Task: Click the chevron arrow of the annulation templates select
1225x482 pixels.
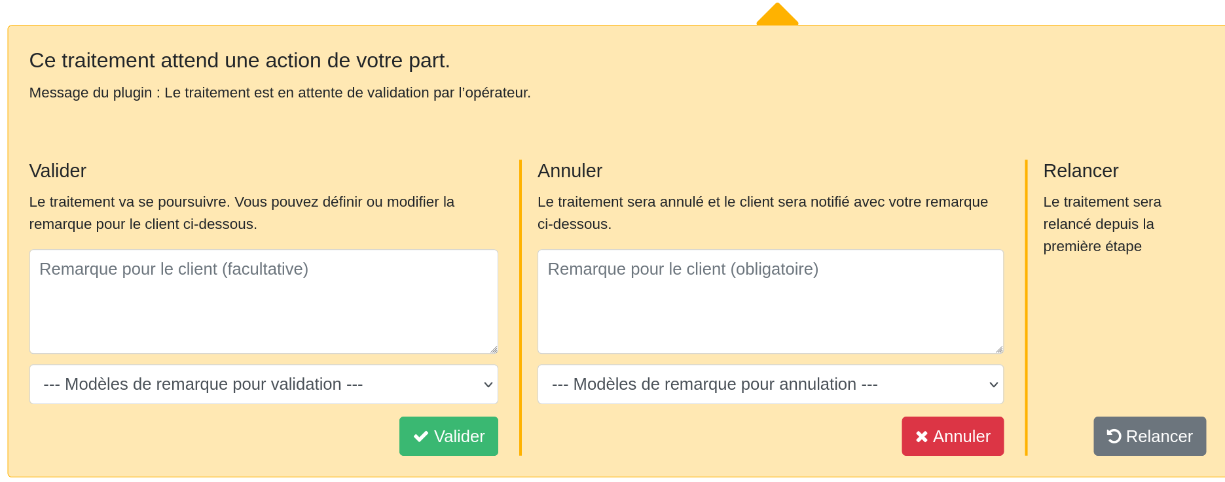Action: click(x=993, y=385)
